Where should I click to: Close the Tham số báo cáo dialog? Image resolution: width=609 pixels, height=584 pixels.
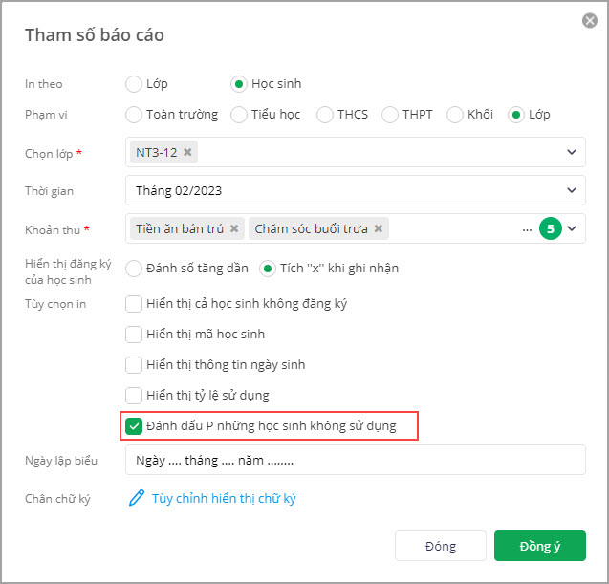[x=590, y=21]
